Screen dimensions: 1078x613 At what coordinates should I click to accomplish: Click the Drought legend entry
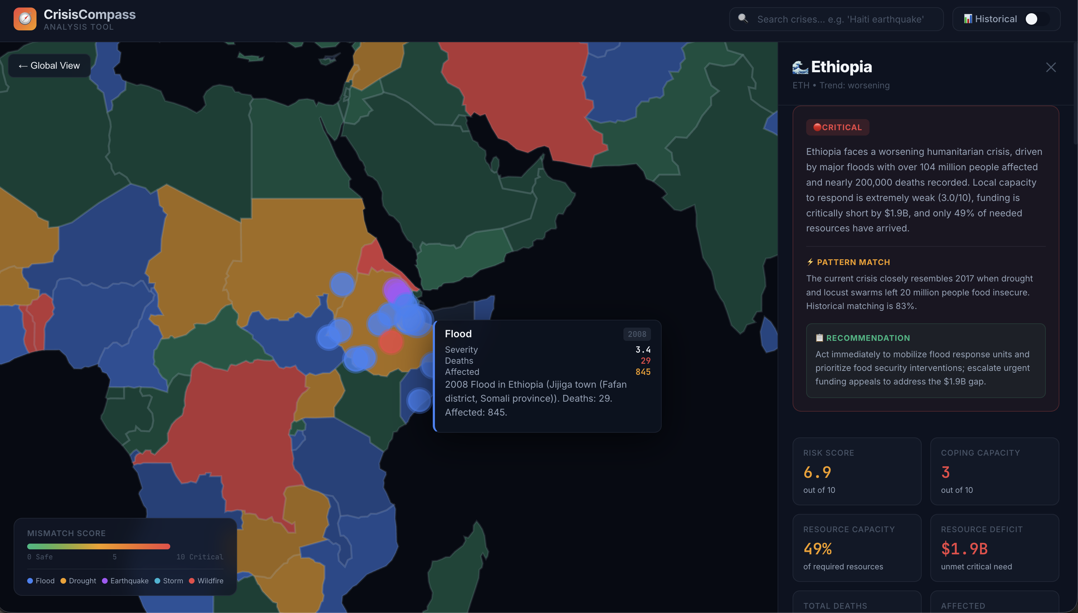pyautogui.click(x=78, y=580)
